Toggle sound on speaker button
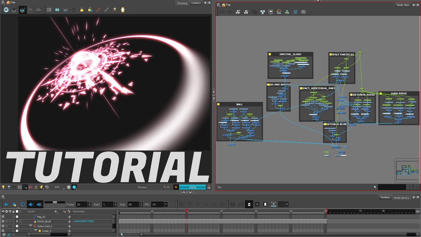Image resolution: width=421 pixels, height=237 pixels. coord(31,204)
